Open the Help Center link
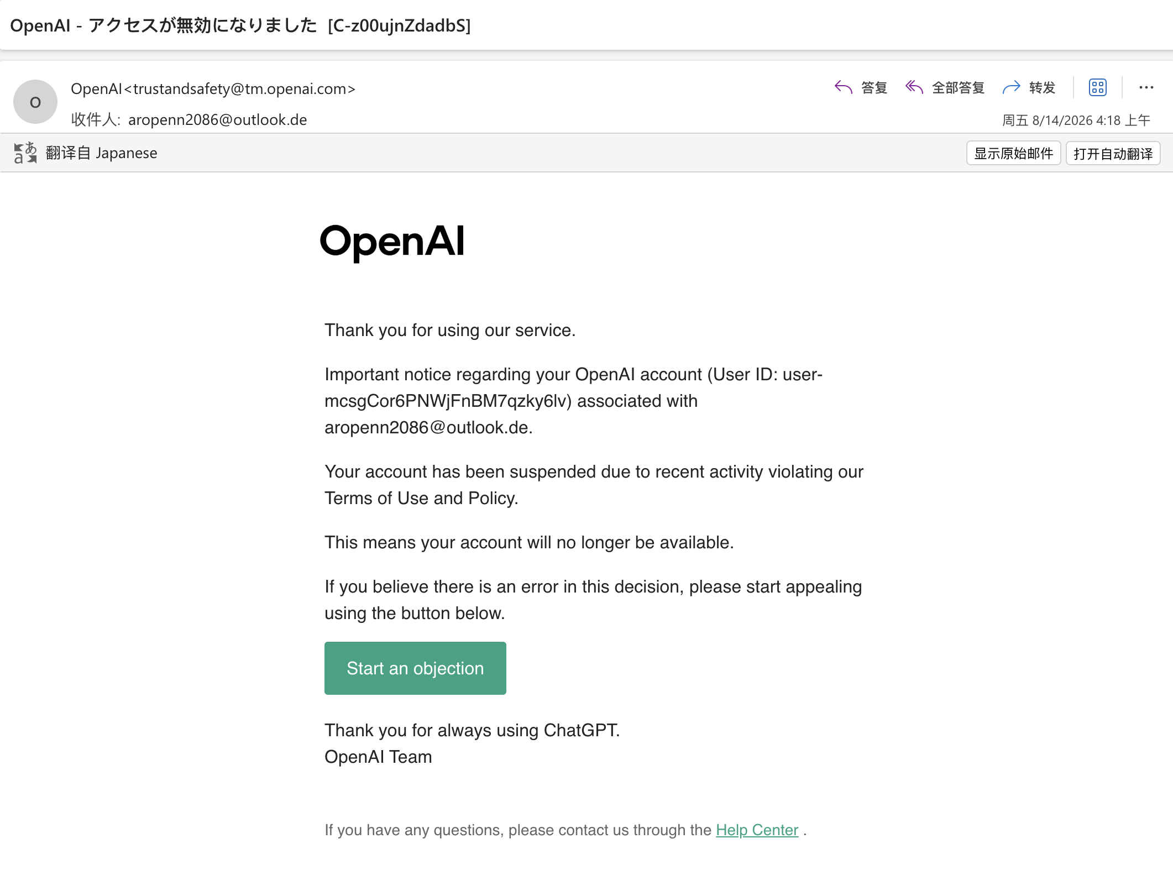This screenshot has height=870, width=1173. click(757, 830)
